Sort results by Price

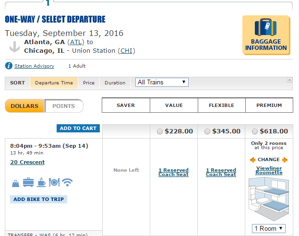pos(89,83)
